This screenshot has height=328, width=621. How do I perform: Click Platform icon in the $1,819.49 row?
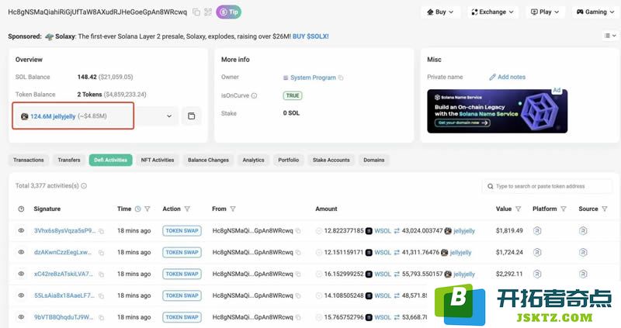tap(537, 230)
